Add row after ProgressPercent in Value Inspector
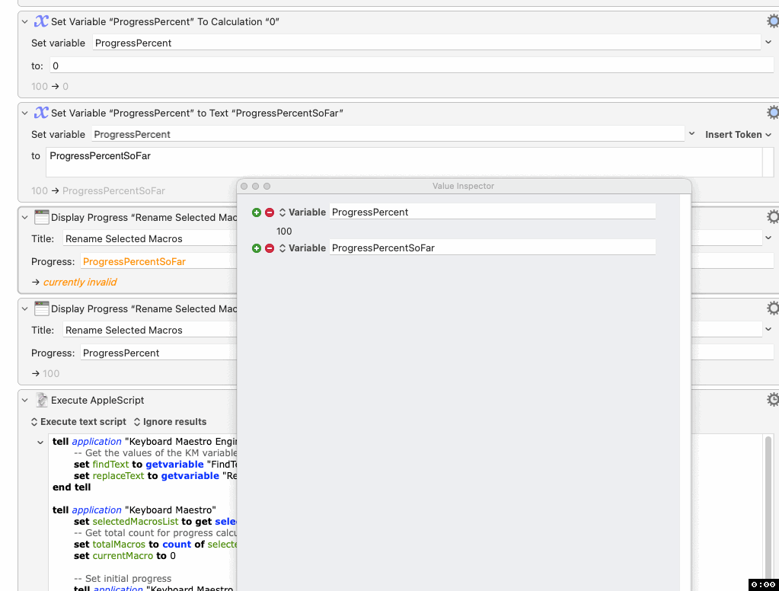This screenshot has height=591, width=779. pos(257,212)
